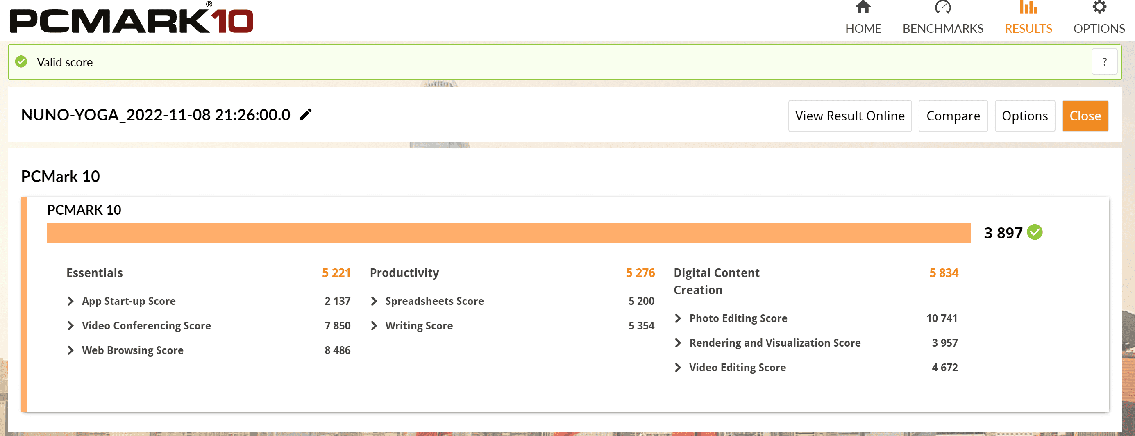Click the pencil icon to rename result
Screen dimensions: 1135x436
click(305, 115)
